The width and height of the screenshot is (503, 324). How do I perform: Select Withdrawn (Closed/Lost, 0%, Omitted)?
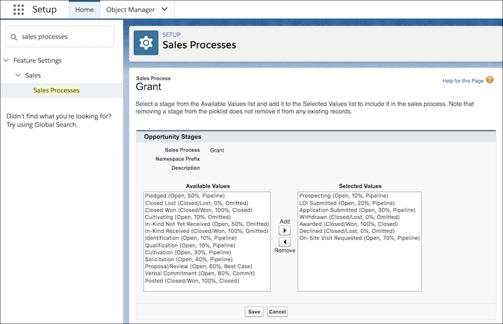[x=350, y=217]
